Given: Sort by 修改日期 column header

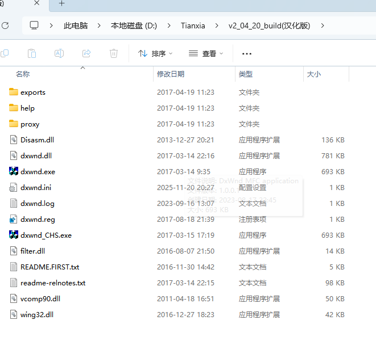Looking at the screenshot, I should point(171,74).
